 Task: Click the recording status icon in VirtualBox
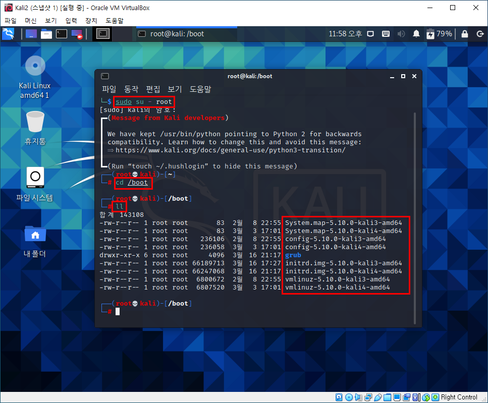[406, 397]
